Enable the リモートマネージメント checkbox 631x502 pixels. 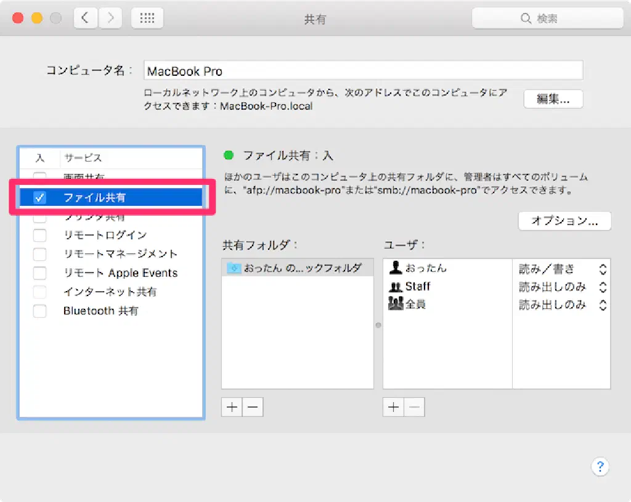click(39, 254)
